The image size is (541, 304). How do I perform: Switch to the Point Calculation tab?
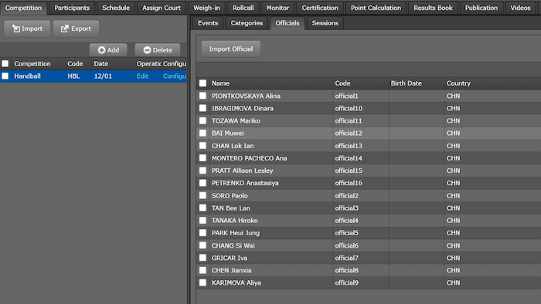point(376,8)
